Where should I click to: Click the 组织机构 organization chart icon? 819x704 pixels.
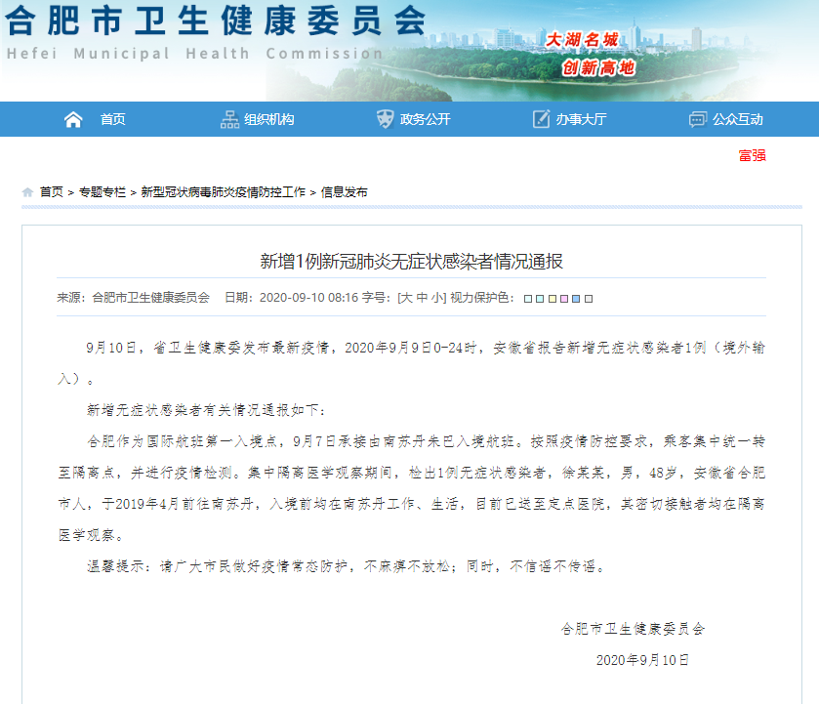point(229,120)
